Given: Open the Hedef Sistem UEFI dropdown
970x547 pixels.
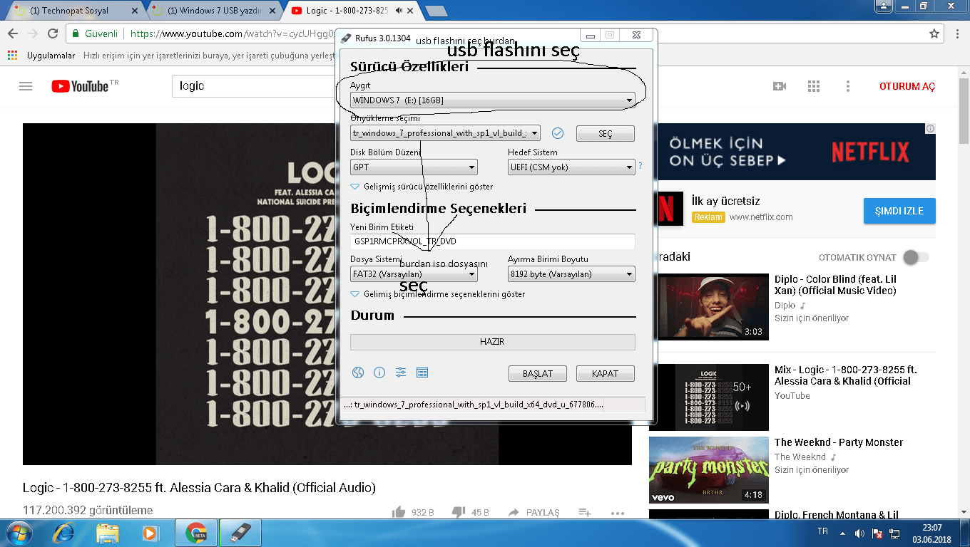Looking at the screenshot, I should tap(571, 167).
